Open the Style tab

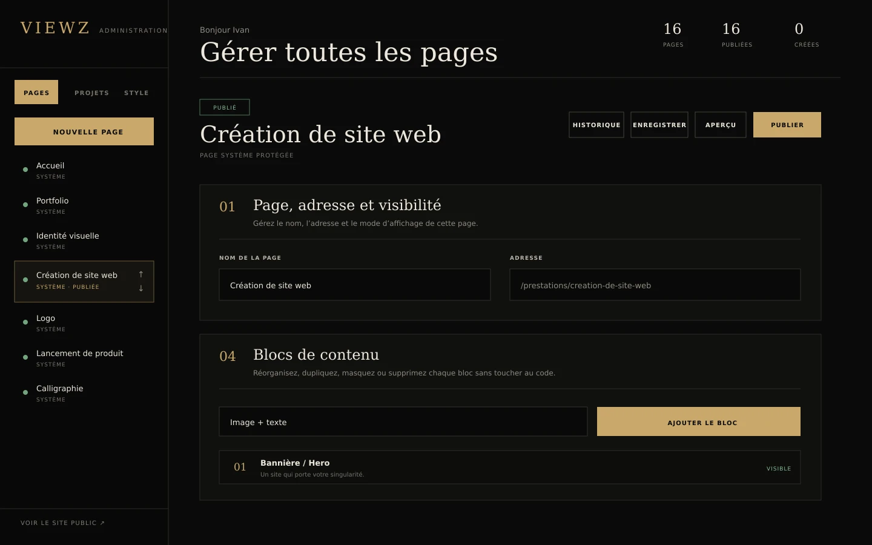coord(136,93)
